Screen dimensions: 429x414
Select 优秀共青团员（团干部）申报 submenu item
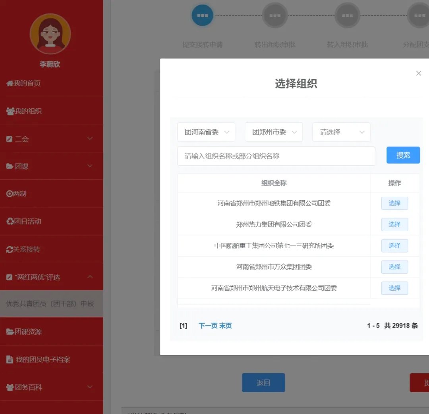click(x=50, y=304)
